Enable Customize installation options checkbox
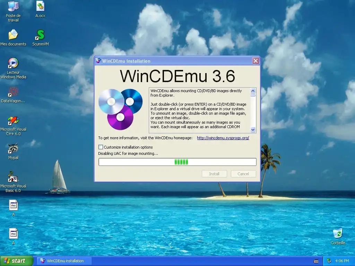 [x=101, y=147]
